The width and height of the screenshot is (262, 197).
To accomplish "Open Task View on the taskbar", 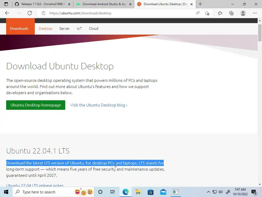I will [113, 192].
